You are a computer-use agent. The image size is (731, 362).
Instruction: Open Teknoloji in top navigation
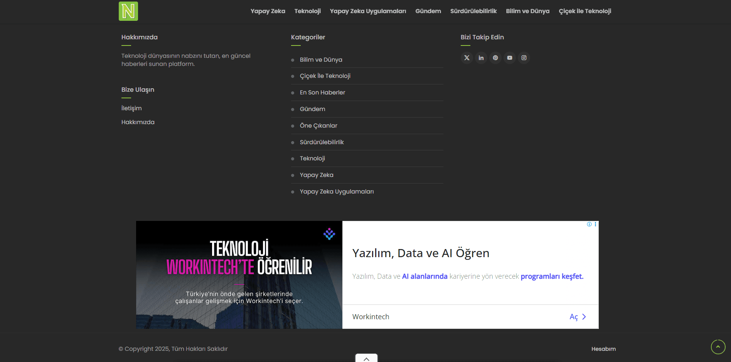tap(308, 11)
